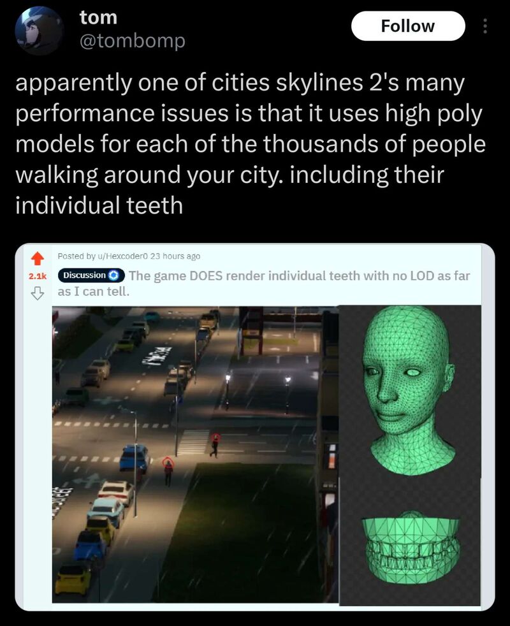Click the Follow button
This screenshot has width=510, height=626.
coord(408,26)
